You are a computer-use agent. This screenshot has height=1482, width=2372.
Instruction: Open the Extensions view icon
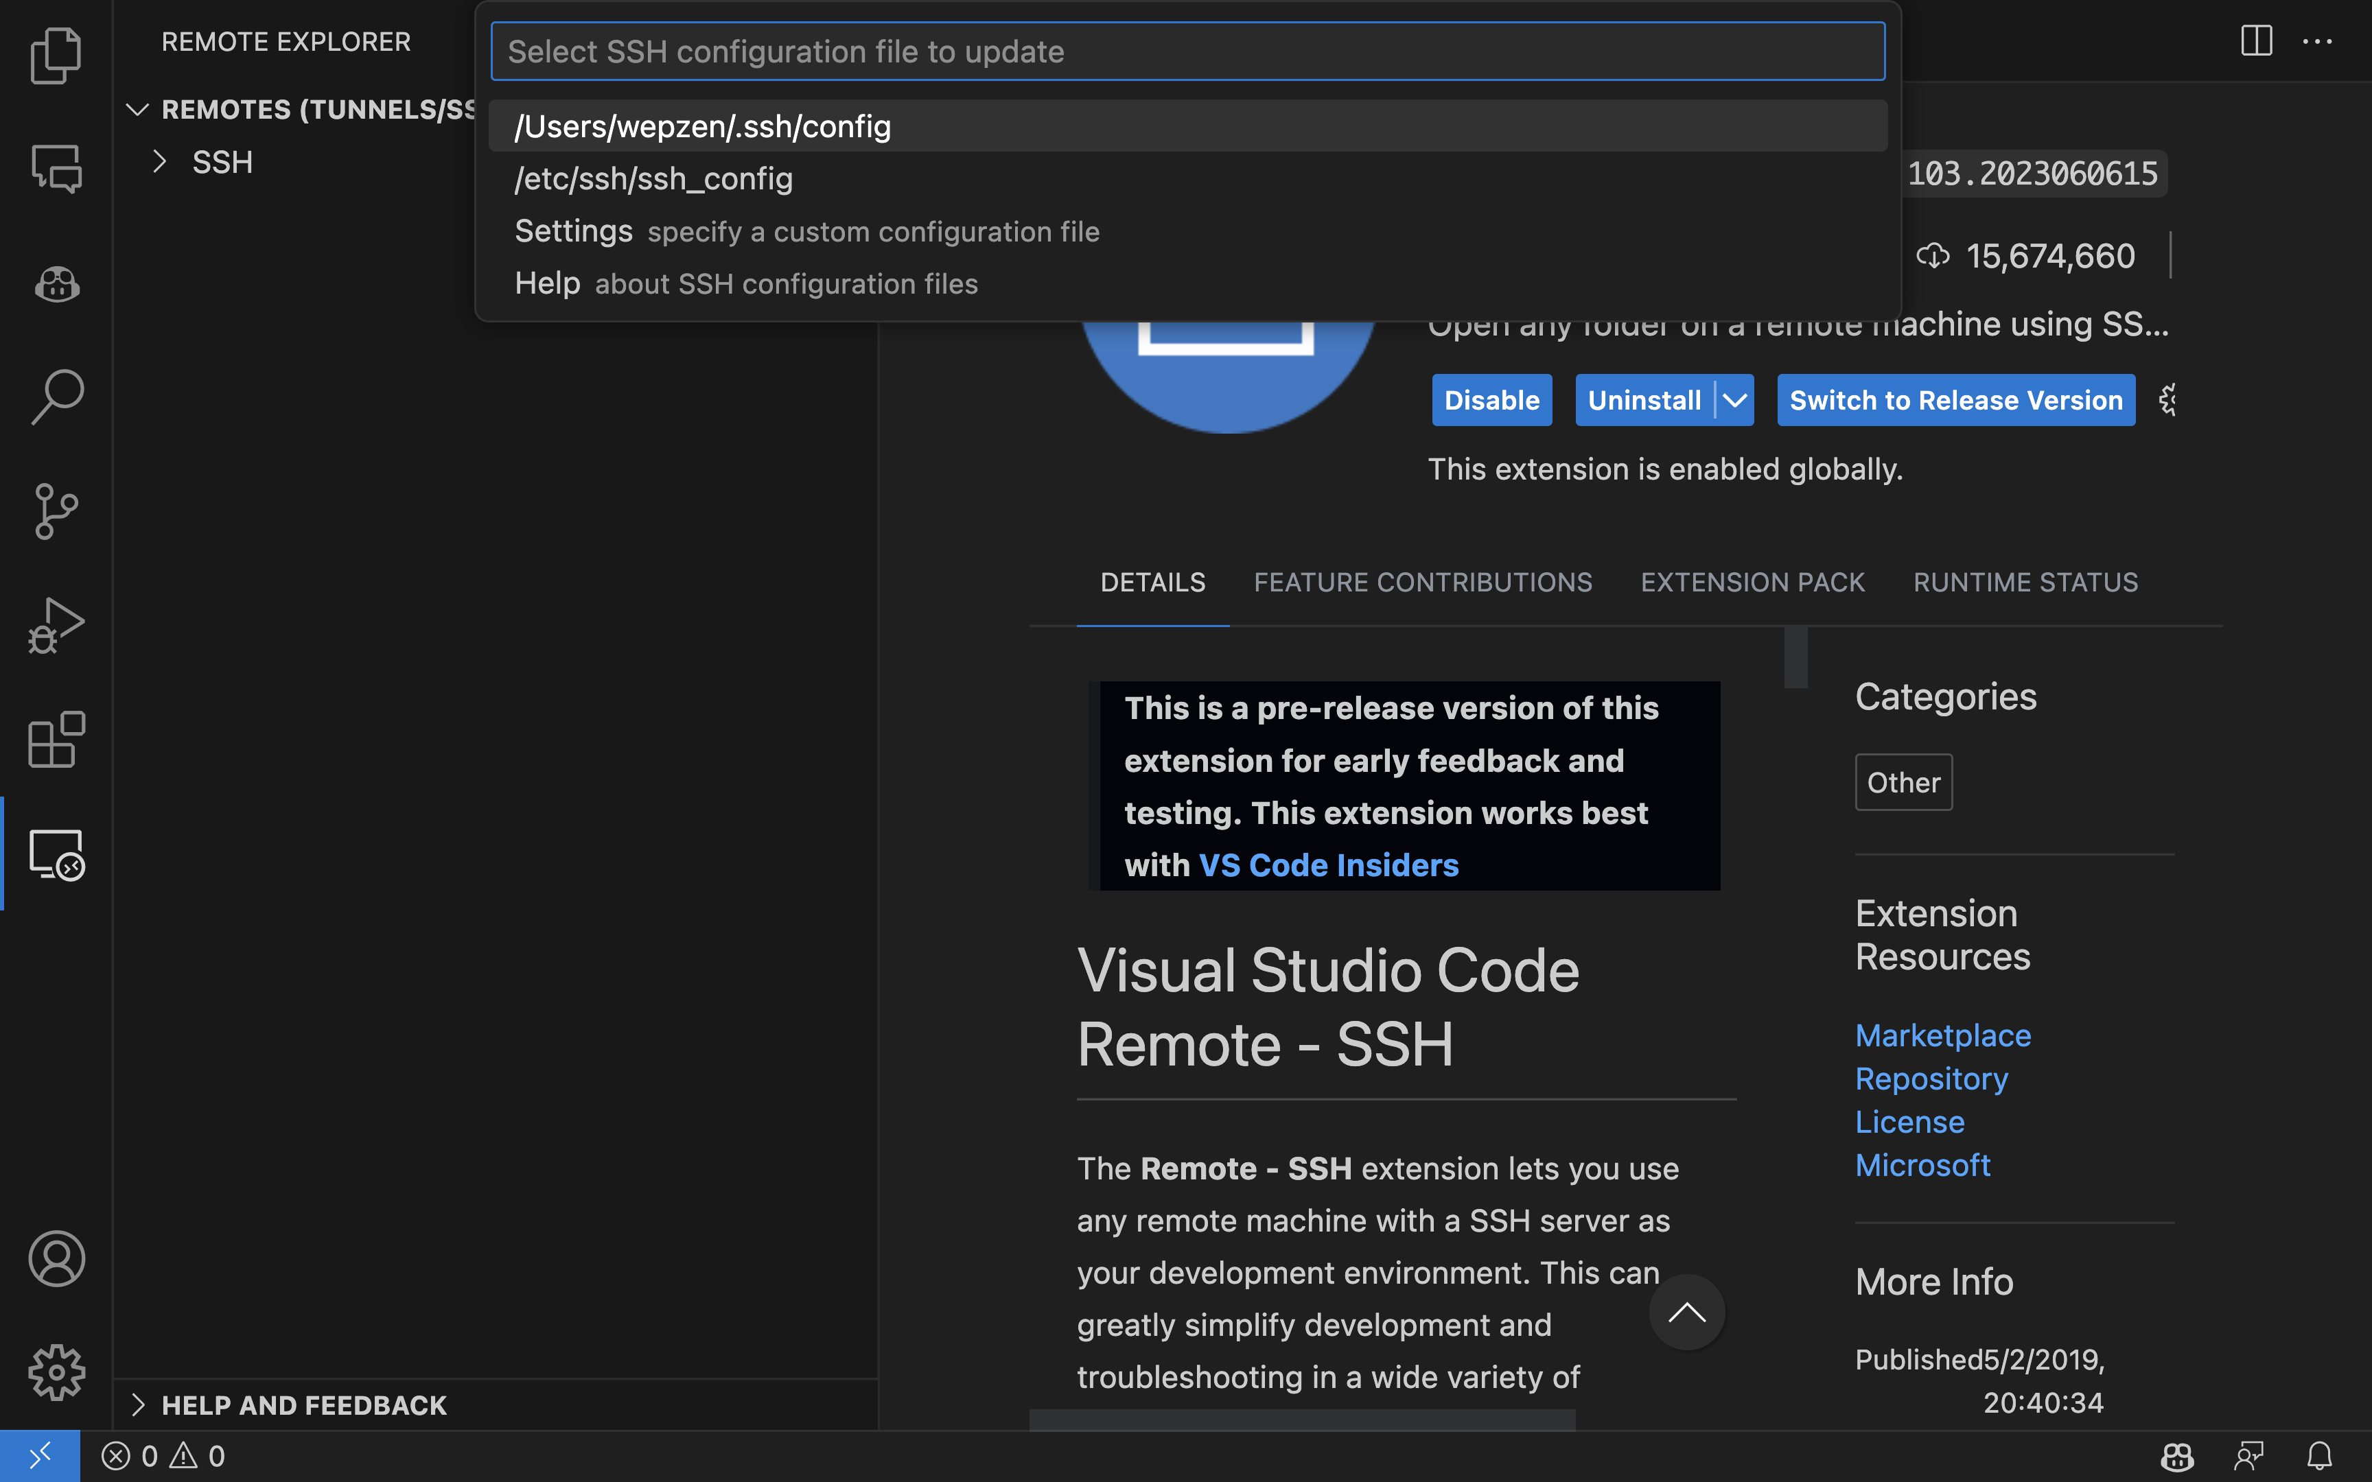[x=56, y=739]
